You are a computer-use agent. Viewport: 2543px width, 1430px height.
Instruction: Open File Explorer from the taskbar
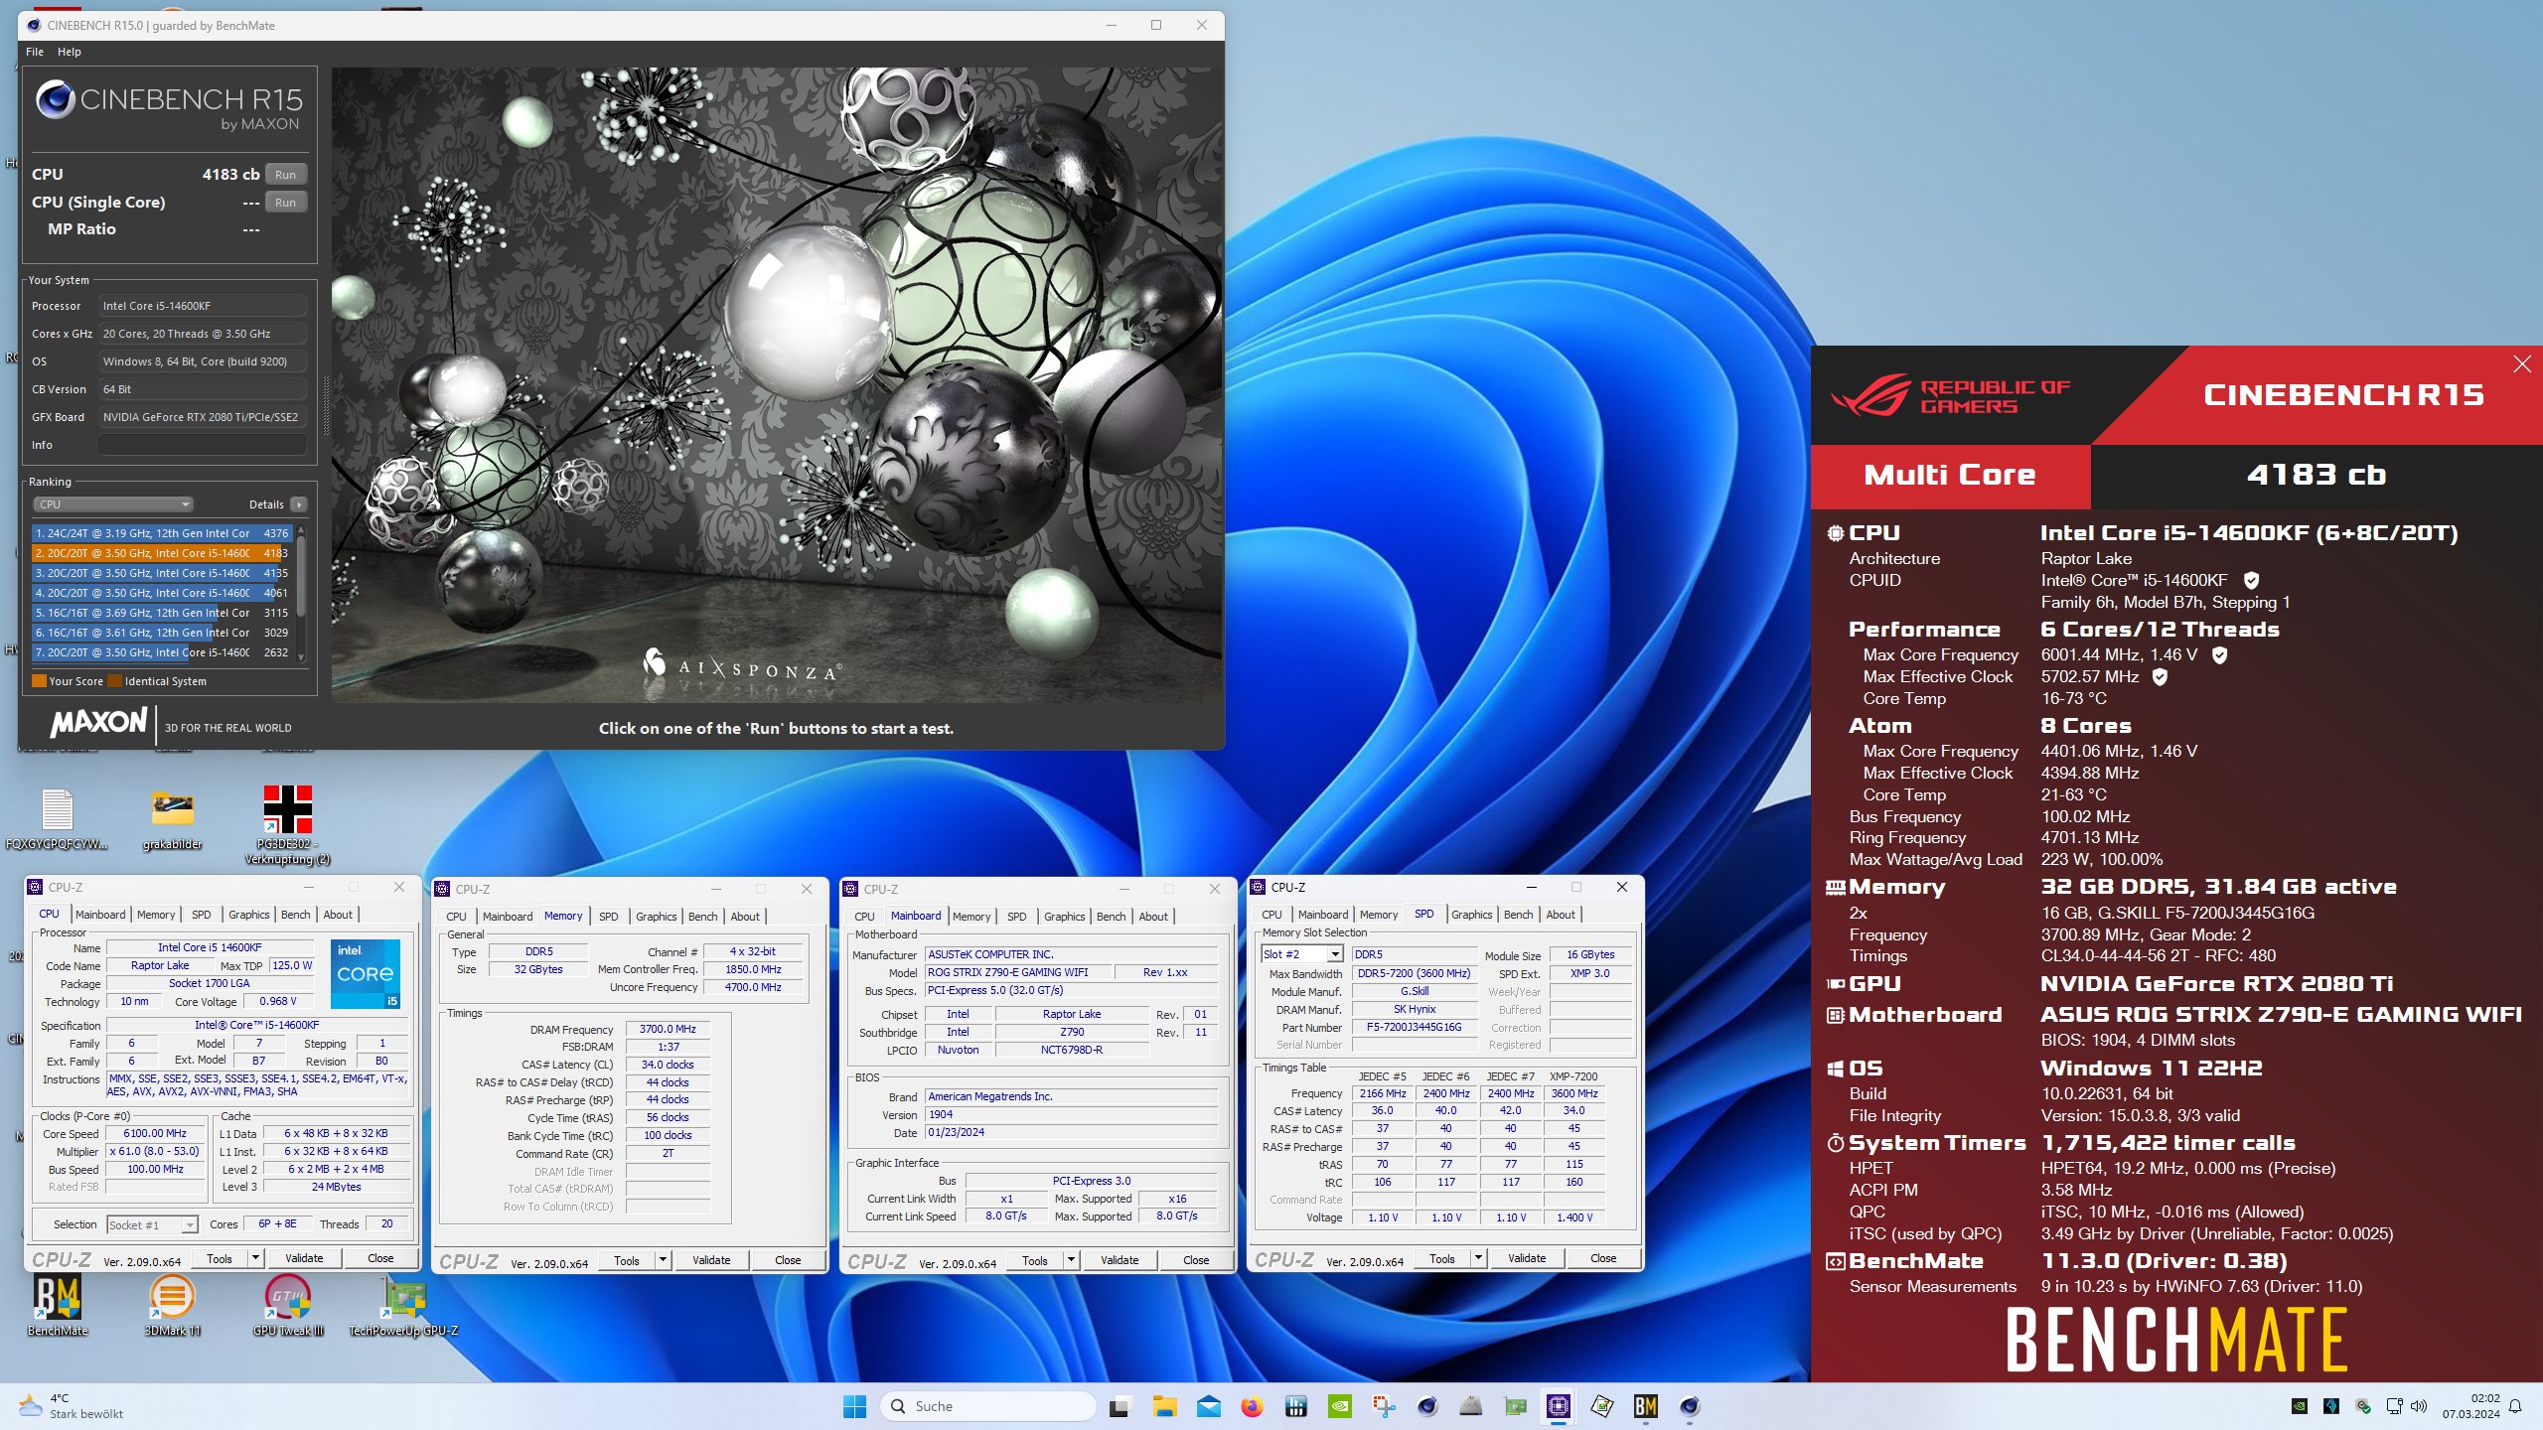[1164, 1406]
